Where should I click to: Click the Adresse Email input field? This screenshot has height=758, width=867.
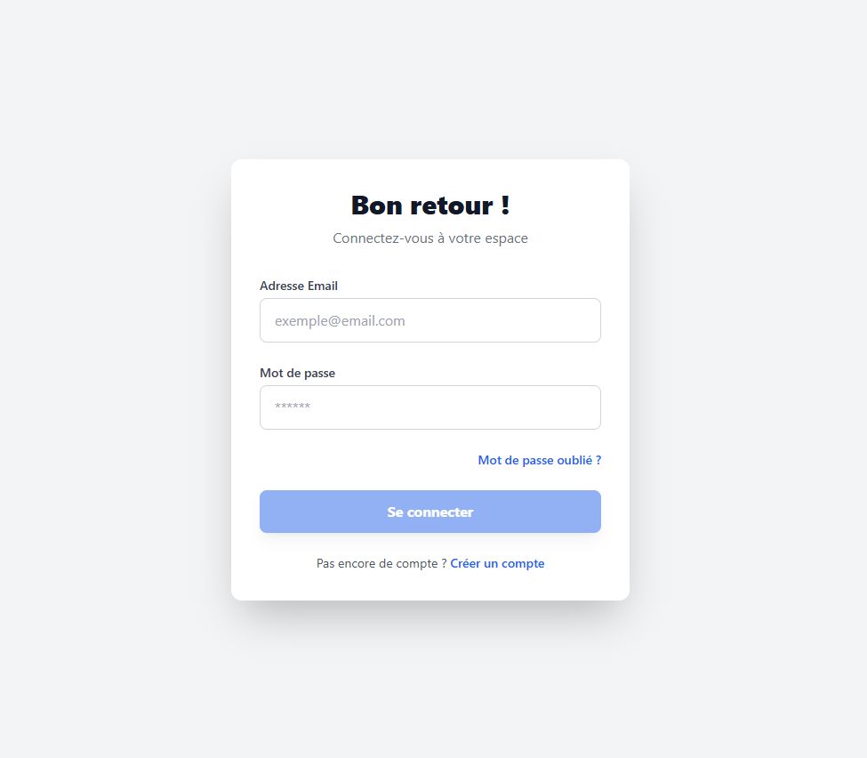pyautogui.click(x=429, y=320)
